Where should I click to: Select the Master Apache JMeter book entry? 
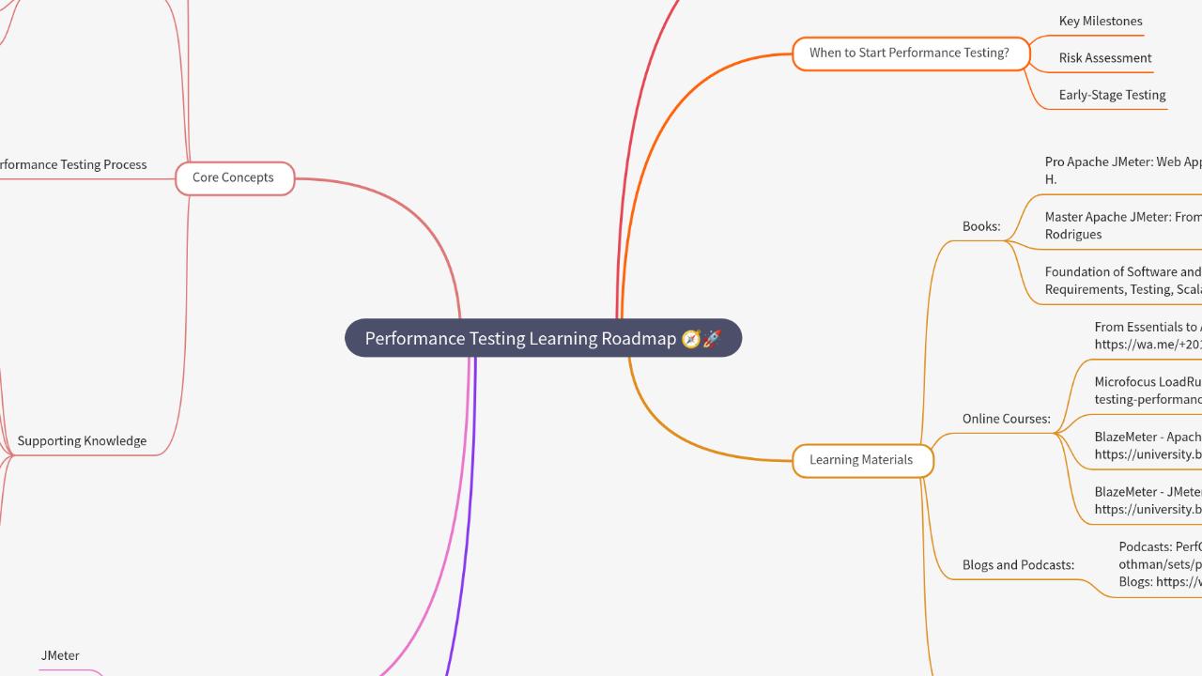pos(1123,225)
